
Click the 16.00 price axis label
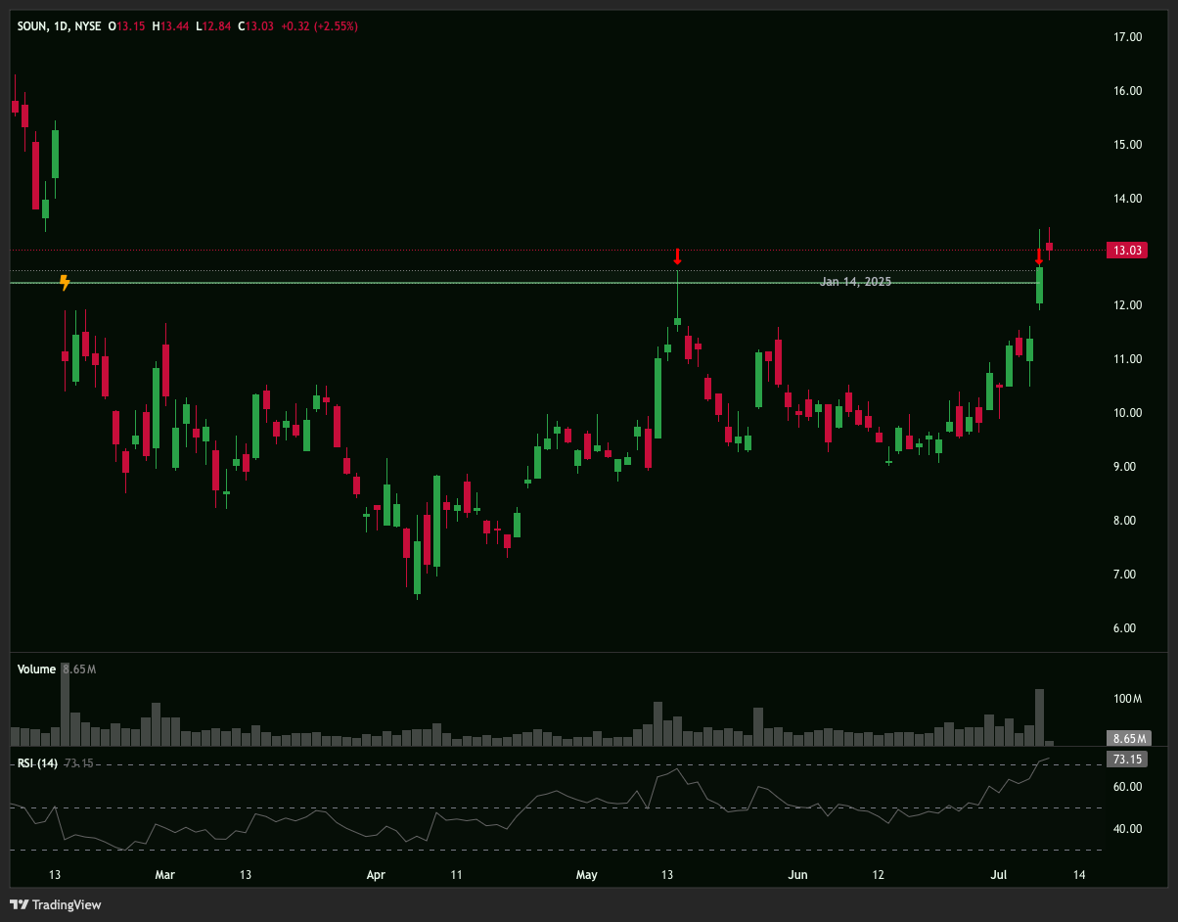[1128, 91]
